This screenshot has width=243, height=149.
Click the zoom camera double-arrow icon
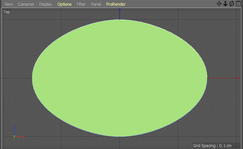[225, 3]
